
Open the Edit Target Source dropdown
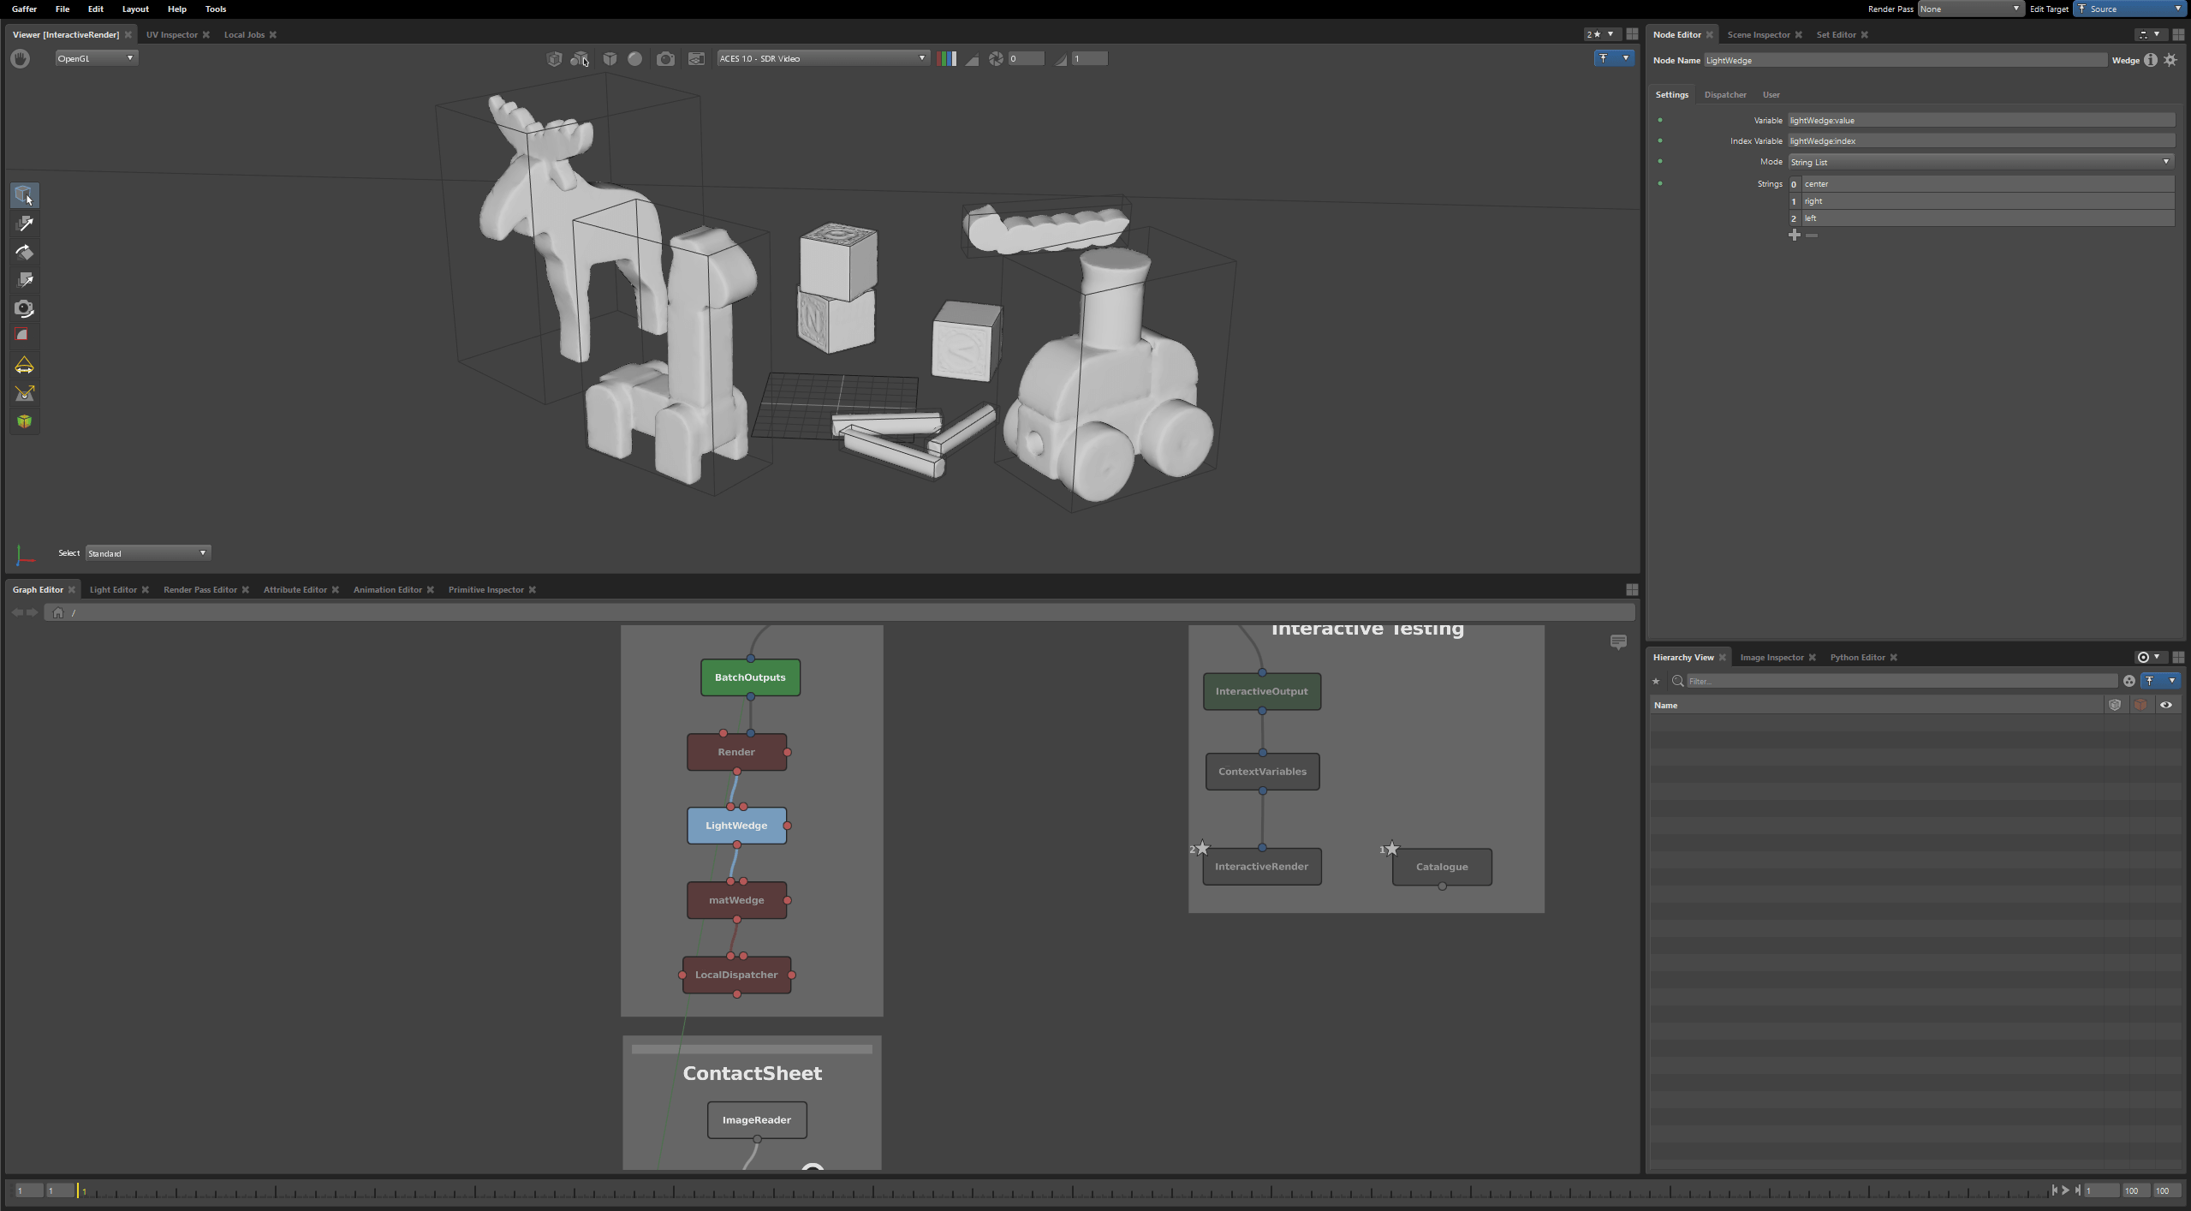pyautogui.click(x=2130, y=9)
